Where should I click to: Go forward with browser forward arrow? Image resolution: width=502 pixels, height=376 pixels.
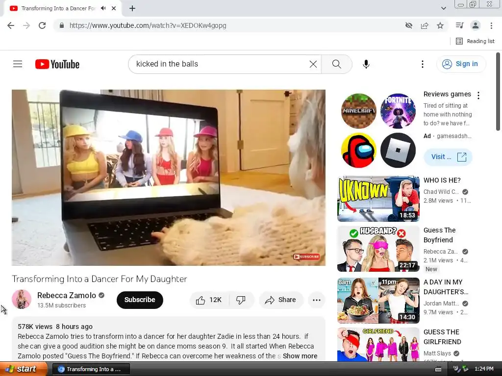pyautogui.click(x=26, y=25)
